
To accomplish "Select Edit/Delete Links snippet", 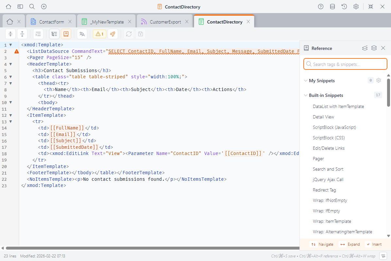I will tap(329, 148).
